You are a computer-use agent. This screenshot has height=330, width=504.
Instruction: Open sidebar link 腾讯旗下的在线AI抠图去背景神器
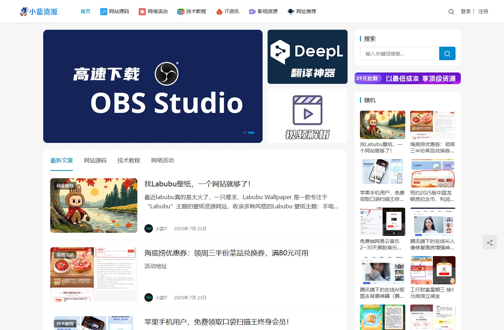point(382,293)
